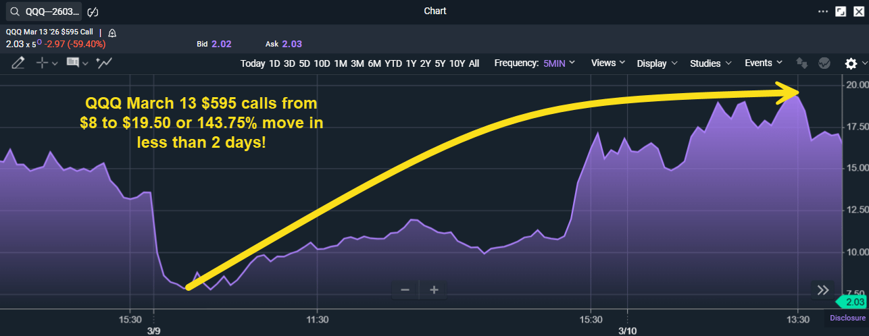Open chart settings gear icon

coord(851,63)
